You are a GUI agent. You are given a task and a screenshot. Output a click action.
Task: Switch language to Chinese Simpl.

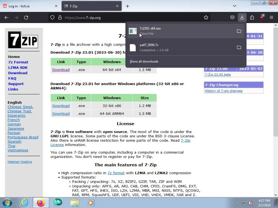(x=20, y=107)
